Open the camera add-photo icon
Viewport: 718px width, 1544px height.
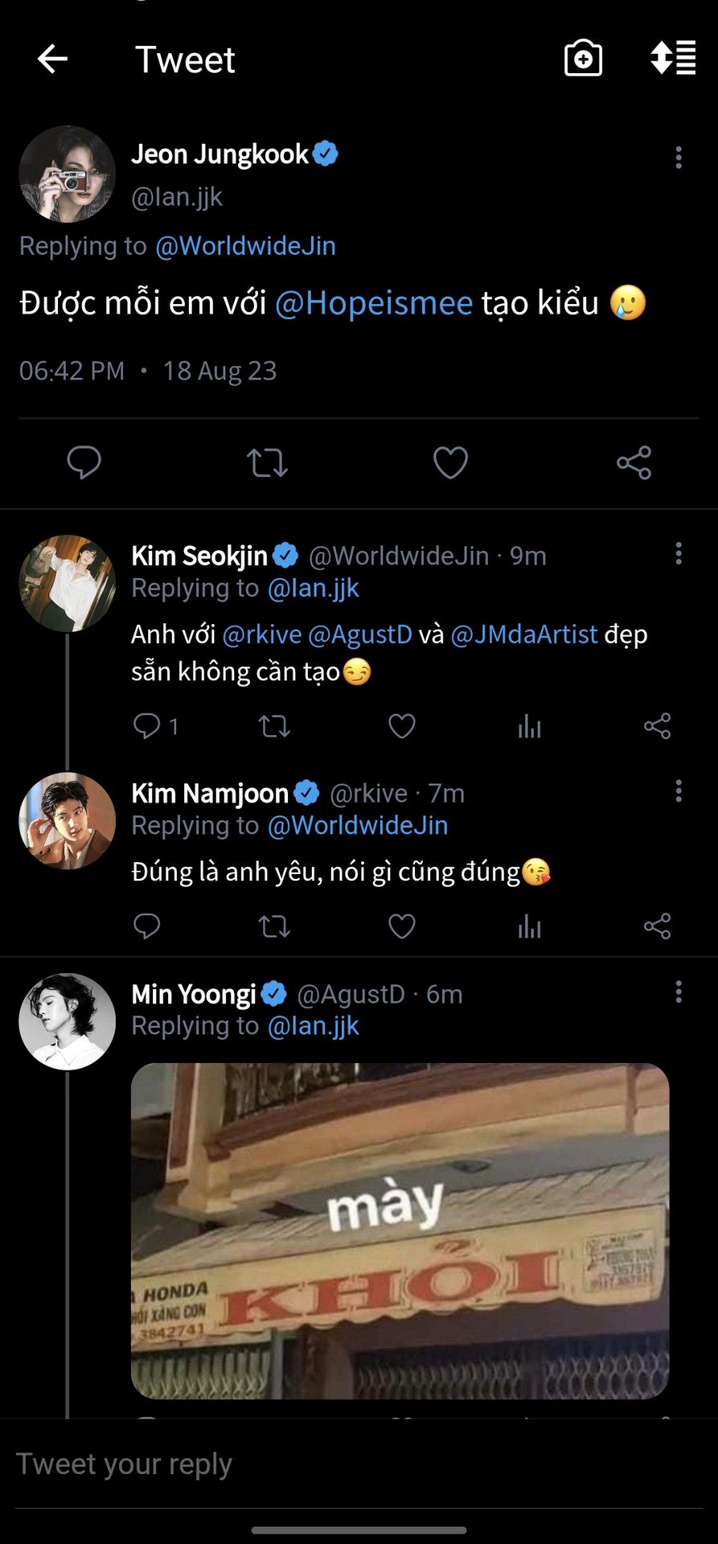pos(583,59)
